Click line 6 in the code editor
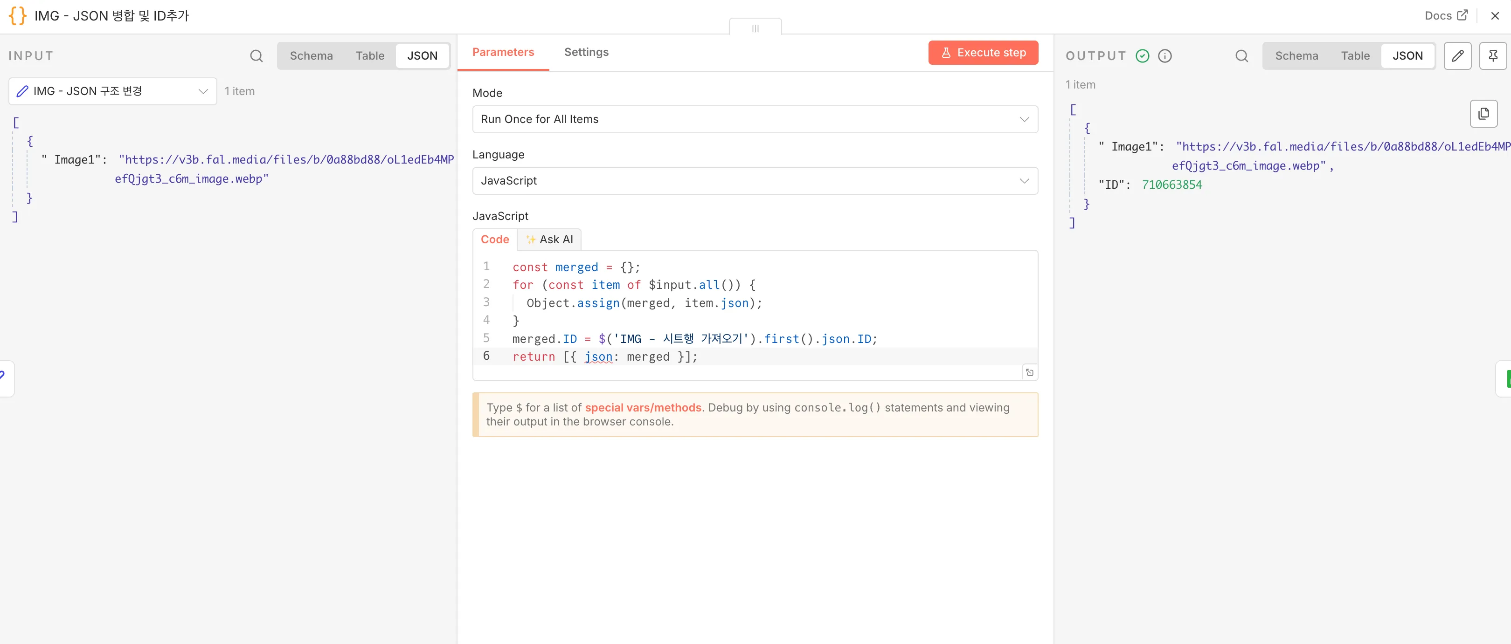1511x644 pixels. click(x=604, y=356)
